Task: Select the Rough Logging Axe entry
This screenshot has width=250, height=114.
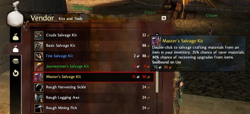Action: [x=94, y=98]
